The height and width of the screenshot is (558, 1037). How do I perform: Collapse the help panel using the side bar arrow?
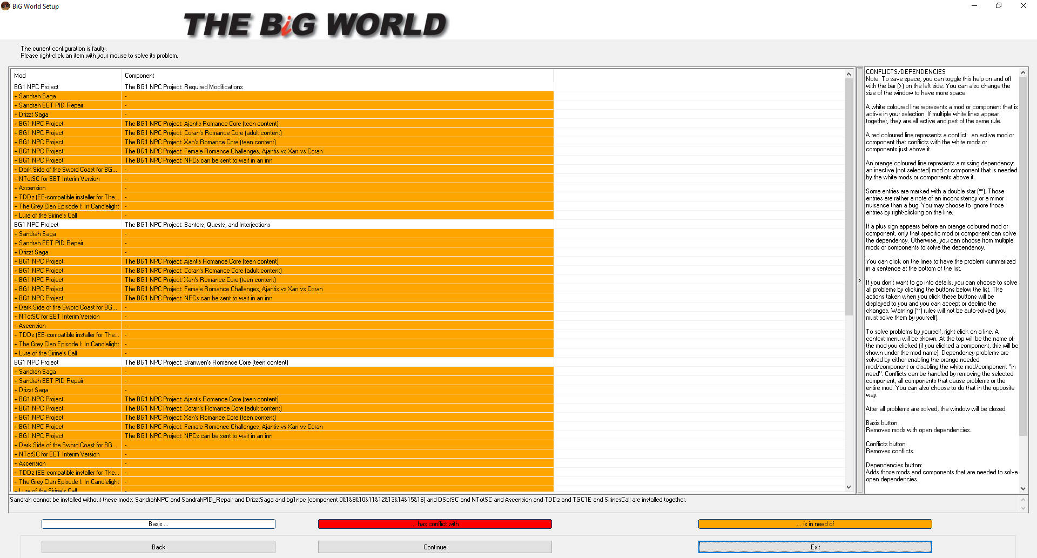point(859,280)
